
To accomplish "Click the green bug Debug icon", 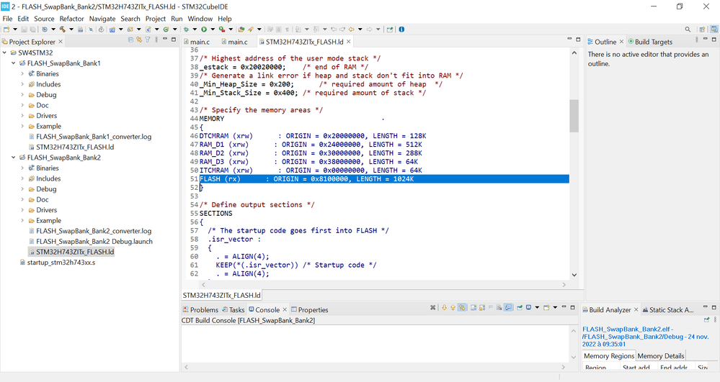I will (x=187, y=29).
